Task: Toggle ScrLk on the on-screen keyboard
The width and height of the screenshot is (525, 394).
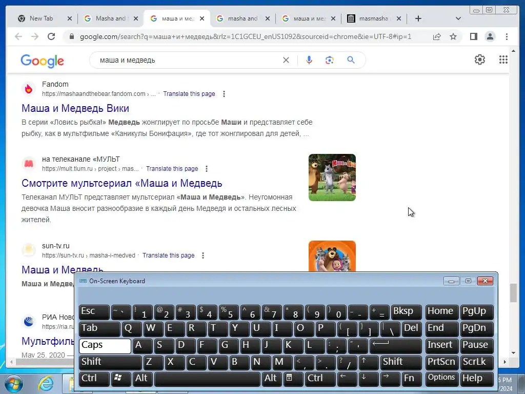Action: tap(476, 363)
